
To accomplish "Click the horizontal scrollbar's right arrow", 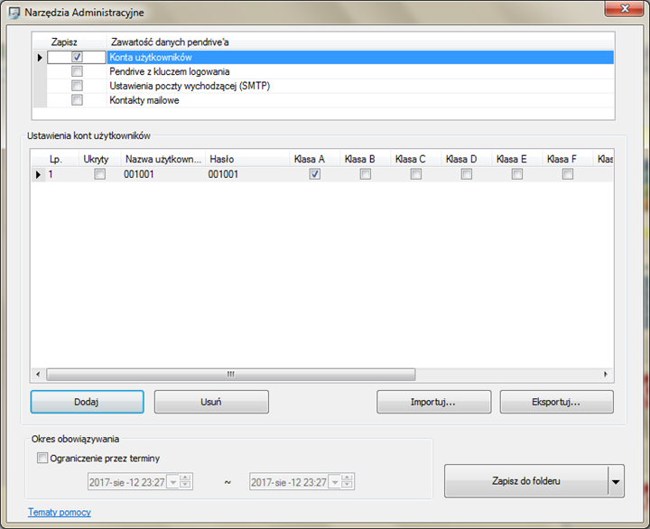I will (x=606, y=375).
